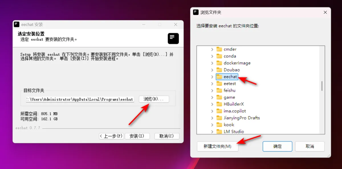Expand the eechat folder chevron
Image resolution: width=342 pixels, height=169 pixels.
(212, 77)
